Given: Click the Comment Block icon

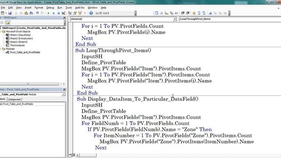Looking at the screenshot, I should (x=199, y=13).
